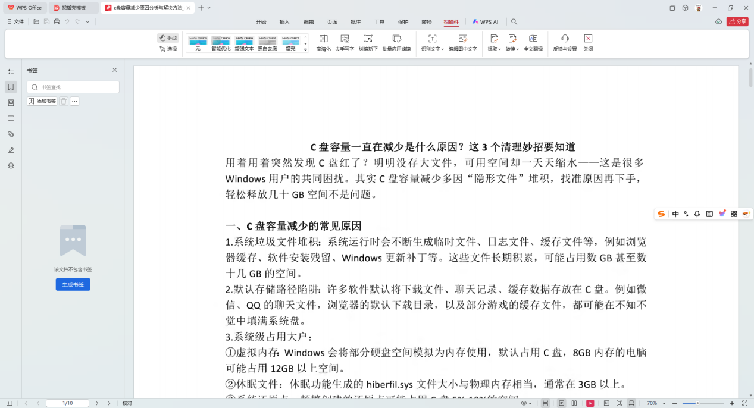Open the bookmark panel icon in sidebar

[x=11, y=87]
